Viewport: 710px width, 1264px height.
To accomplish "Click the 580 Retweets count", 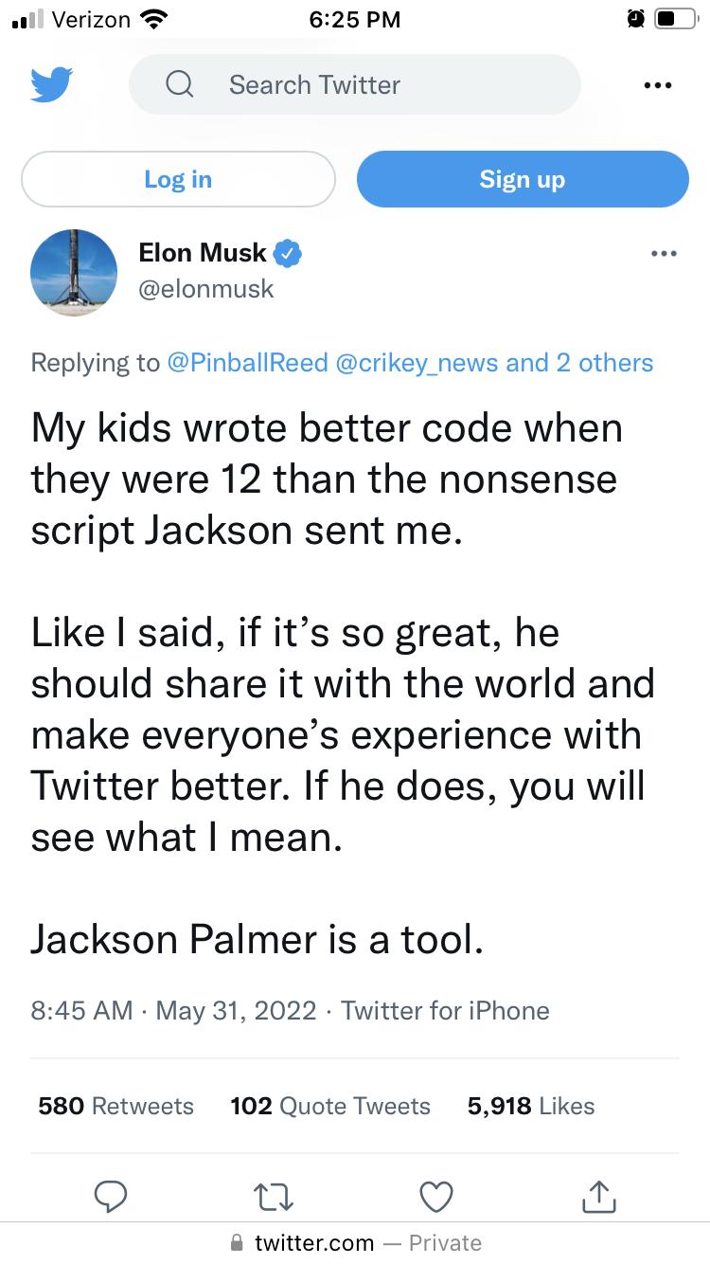I will point(115,1106).
